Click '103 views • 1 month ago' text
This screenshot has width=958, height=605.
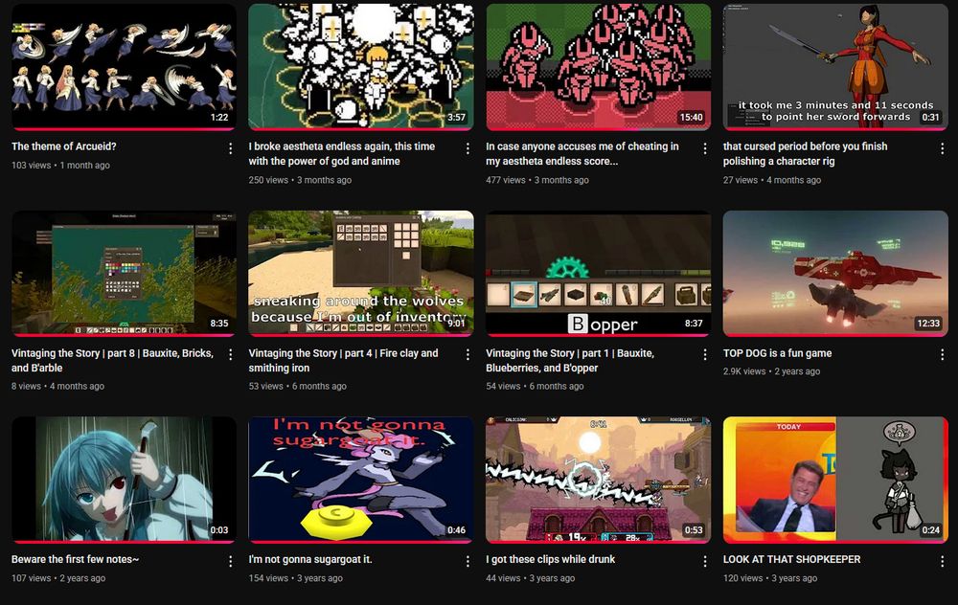click(60, 165)
